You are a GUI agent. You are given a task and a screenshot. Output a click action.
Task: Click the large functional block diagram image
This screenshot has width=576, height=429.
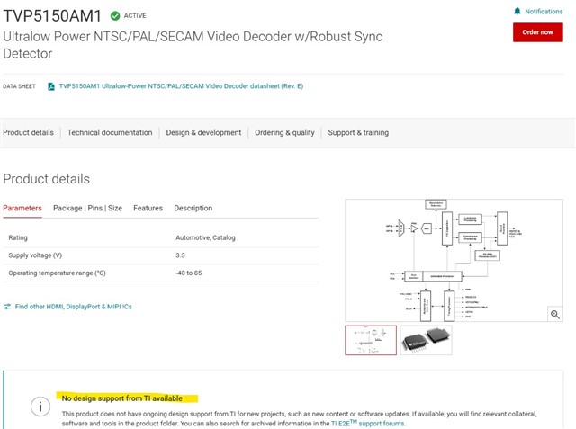click(454, 260)
